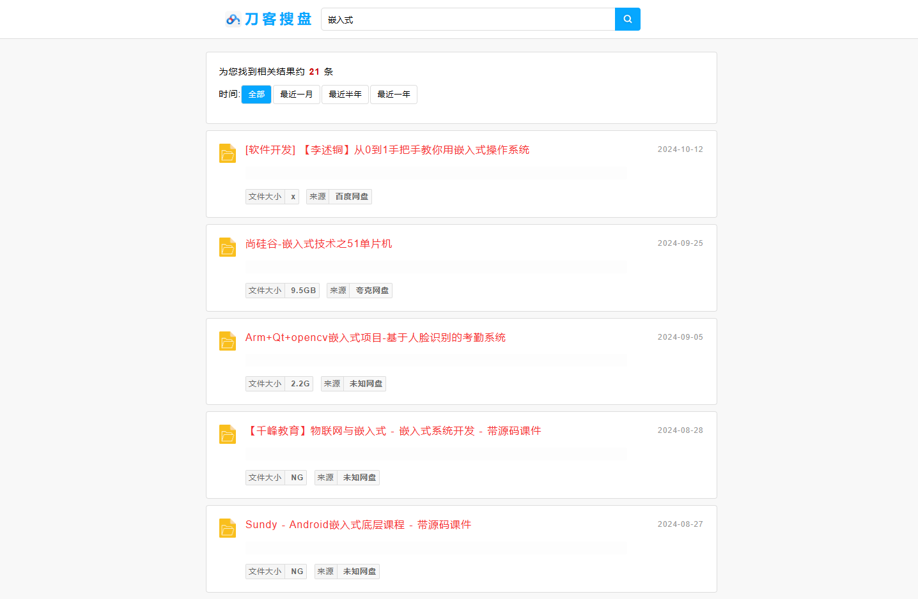The width and height of the screenshot is (918, 599).
Task: Click the folder icon beside 李述铜 embedded OS course
Action: [x=228, y=153]
